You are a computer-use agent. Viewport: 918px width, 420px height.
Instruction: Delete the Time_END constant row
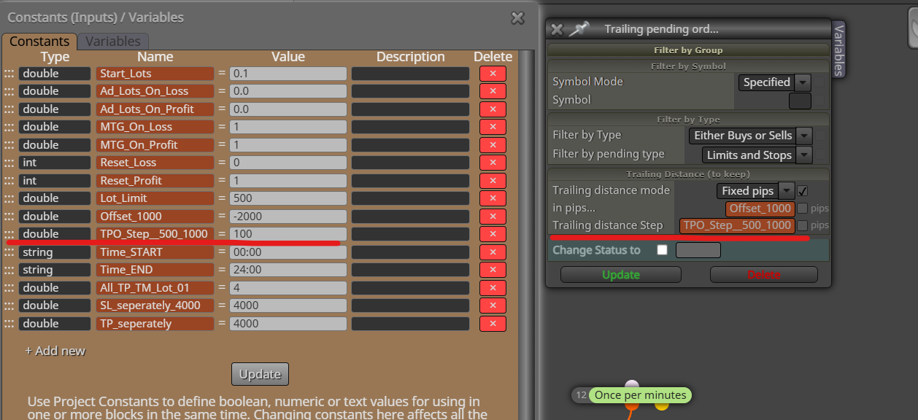tap(493, 270)
